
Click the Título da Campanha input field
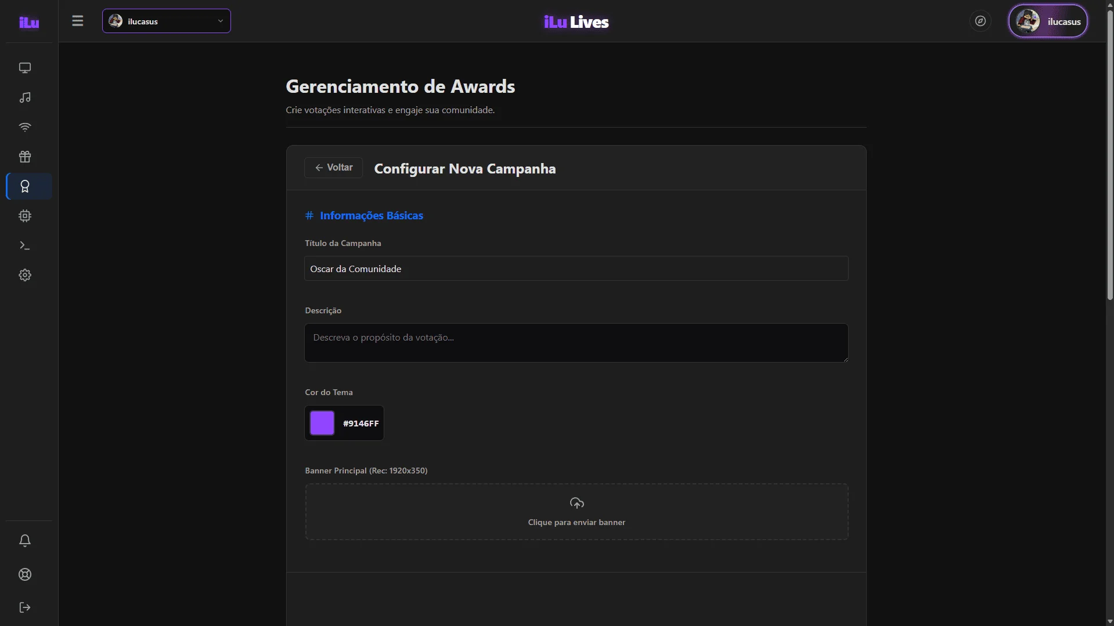(576, 269)
